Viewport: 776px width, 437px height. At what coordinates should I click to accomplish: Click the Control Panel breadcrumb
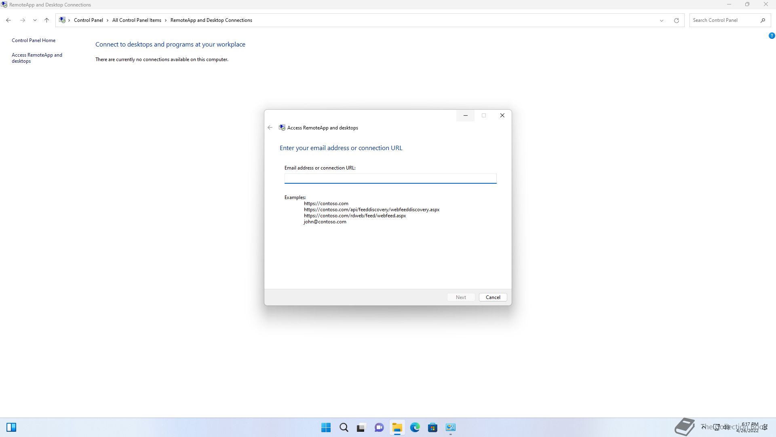88,20
